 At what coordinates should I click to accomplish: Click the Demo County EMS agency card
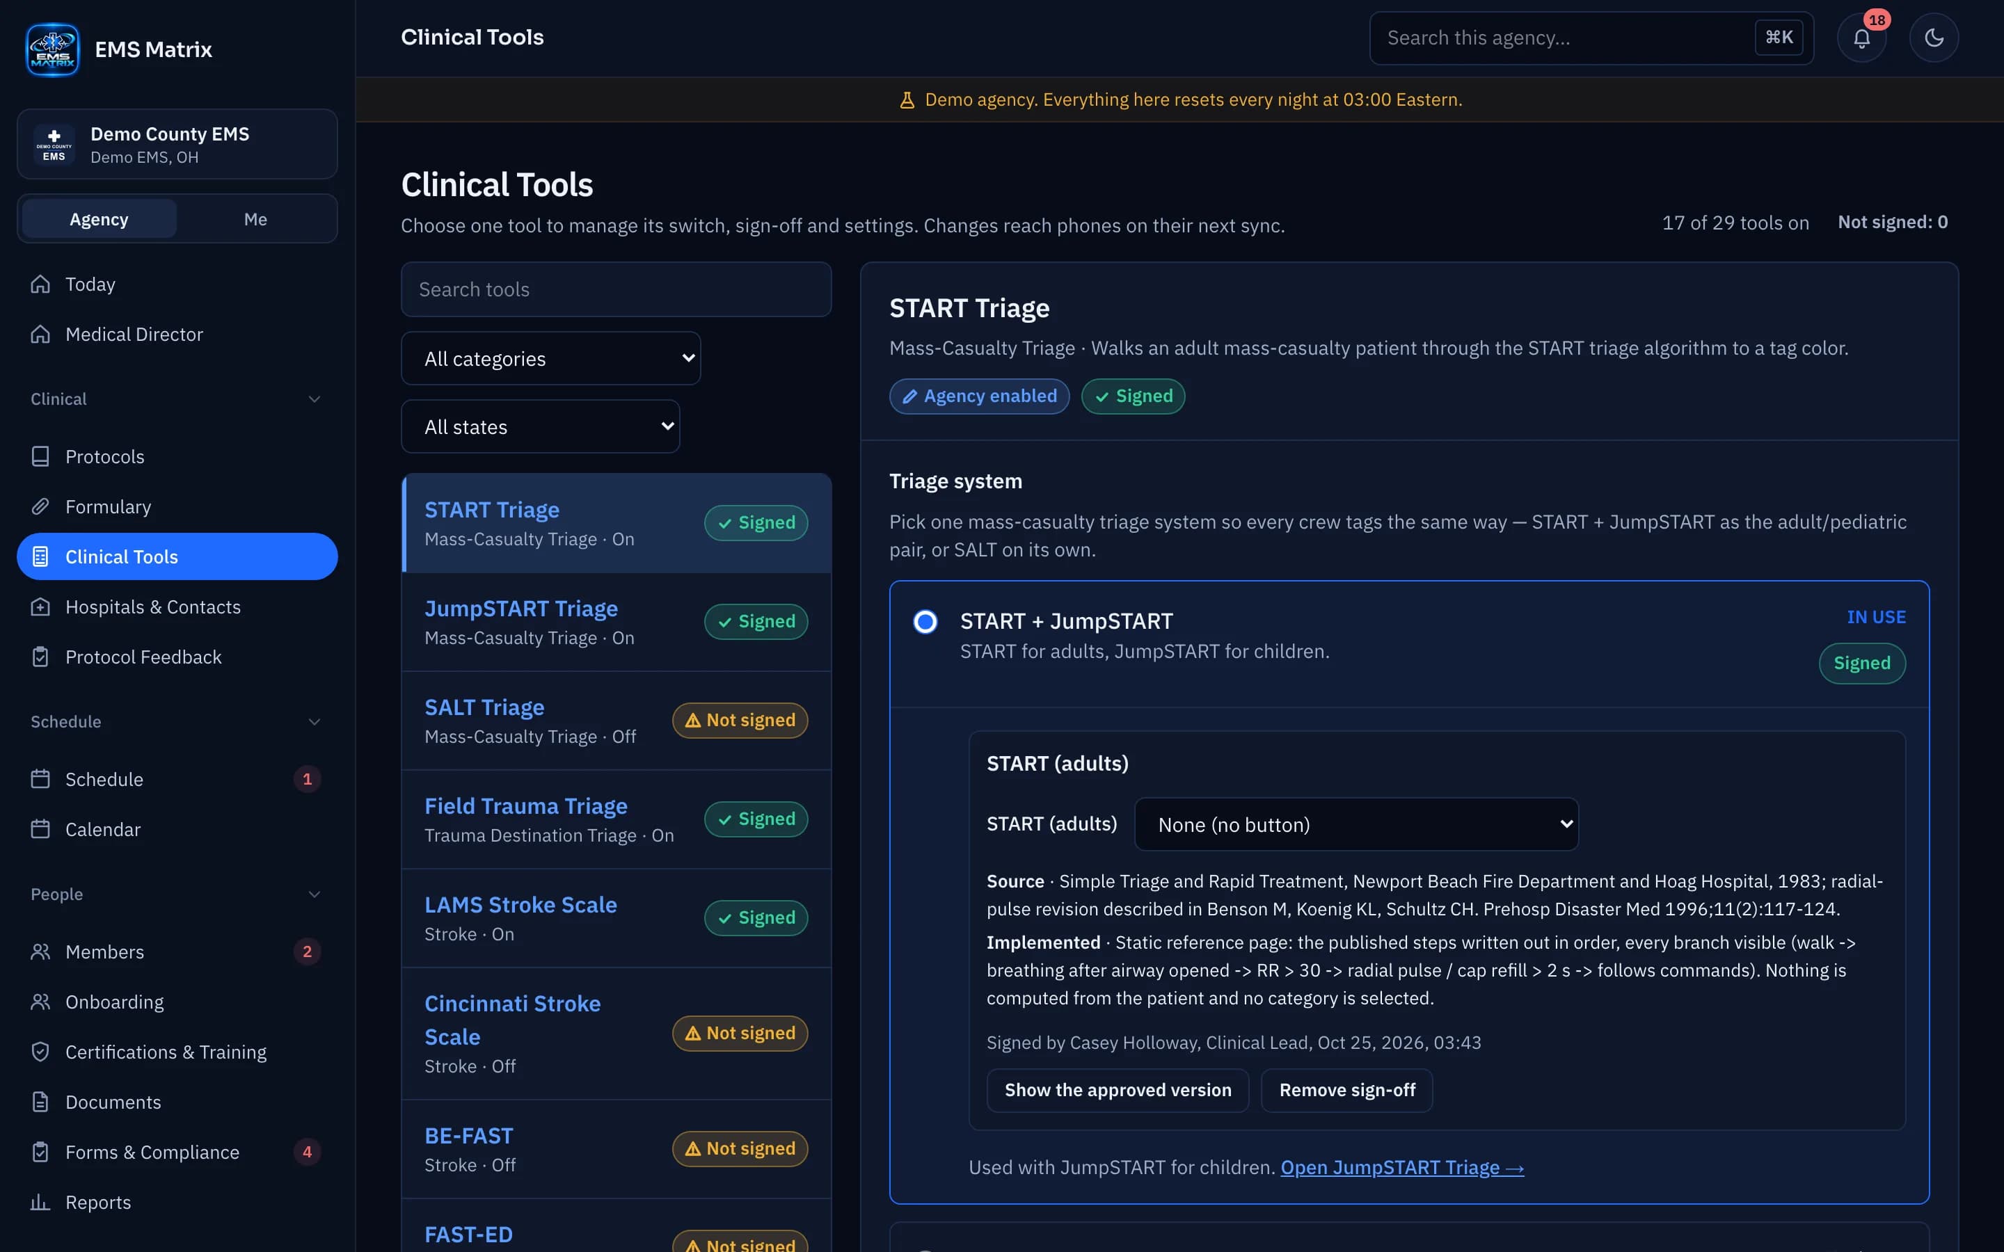pos(177,144)
